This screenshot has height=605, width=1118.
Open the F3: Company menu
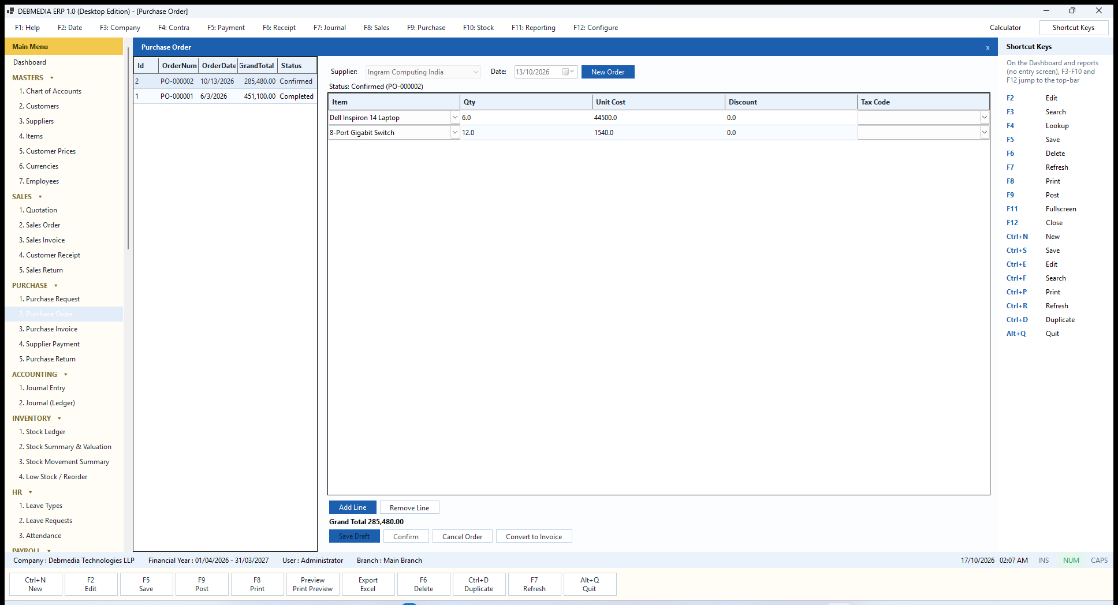coord(120,28)
